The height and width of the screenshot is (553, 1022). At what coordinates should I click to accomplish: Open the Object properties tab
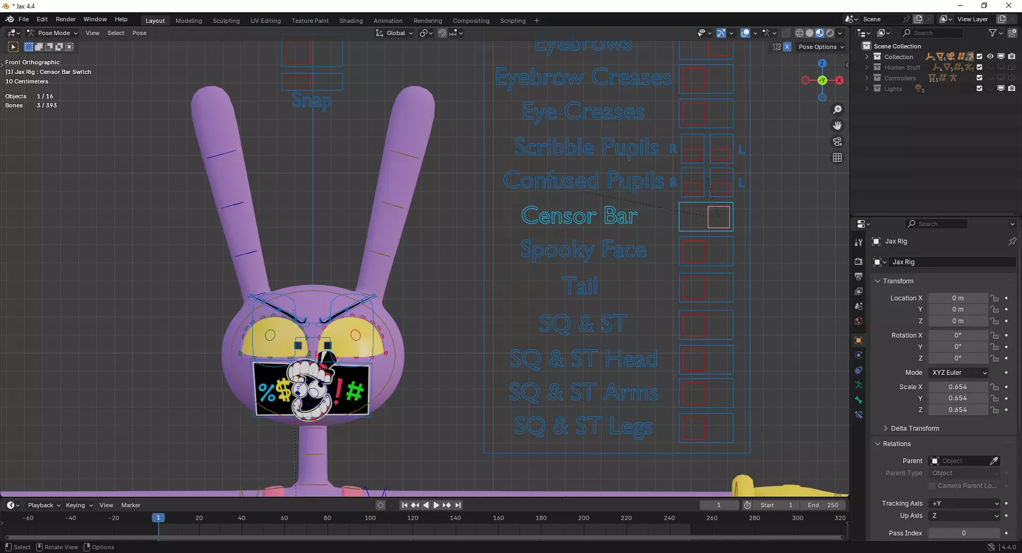click(x=858, y=340)
